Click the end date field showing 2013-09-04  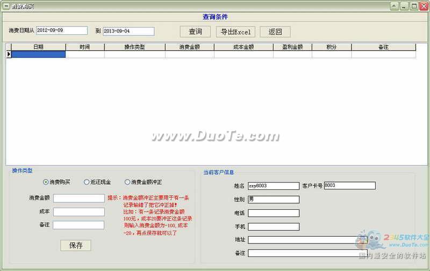pyautogui.click(x=128, y=31)
